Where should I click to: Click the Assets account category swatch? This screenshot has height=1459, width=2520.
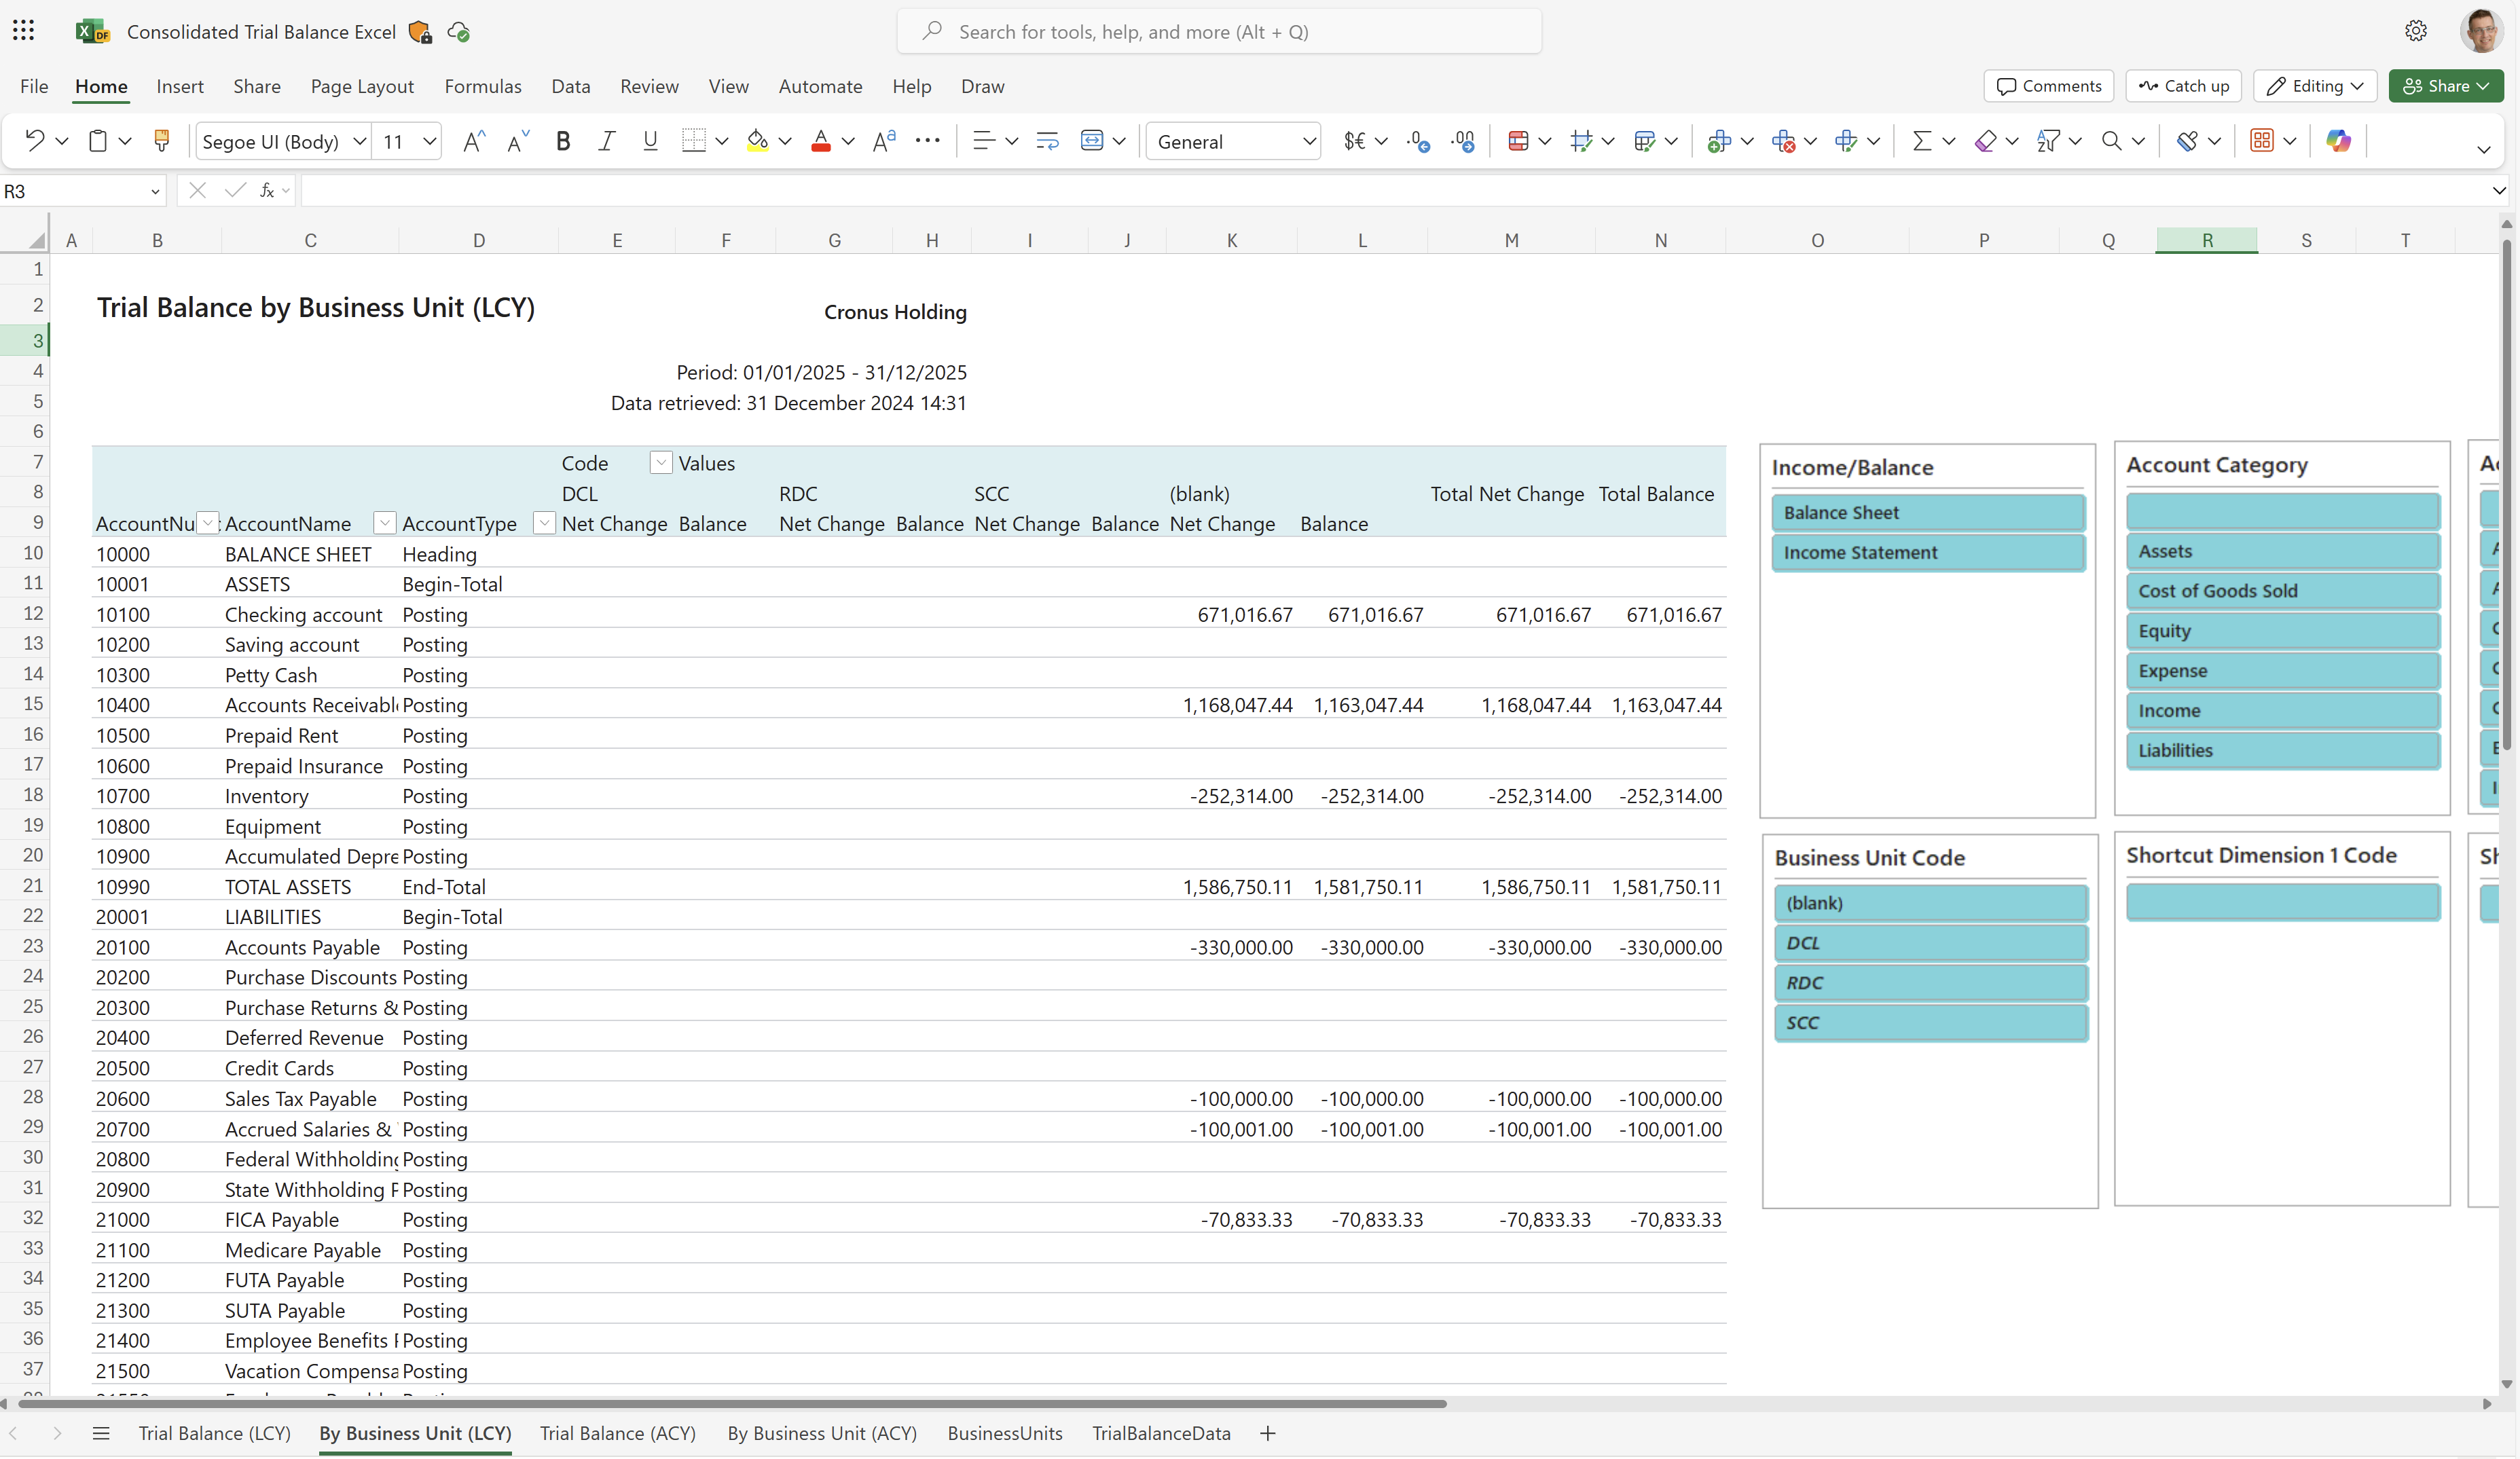[2282, 551]
